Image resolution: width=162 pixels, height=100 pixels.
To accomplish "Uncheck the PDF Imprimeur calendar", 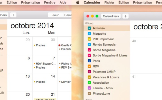I will pos(89,39).
